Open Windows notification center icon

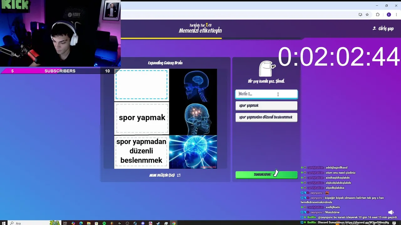[x=394, y=223]
